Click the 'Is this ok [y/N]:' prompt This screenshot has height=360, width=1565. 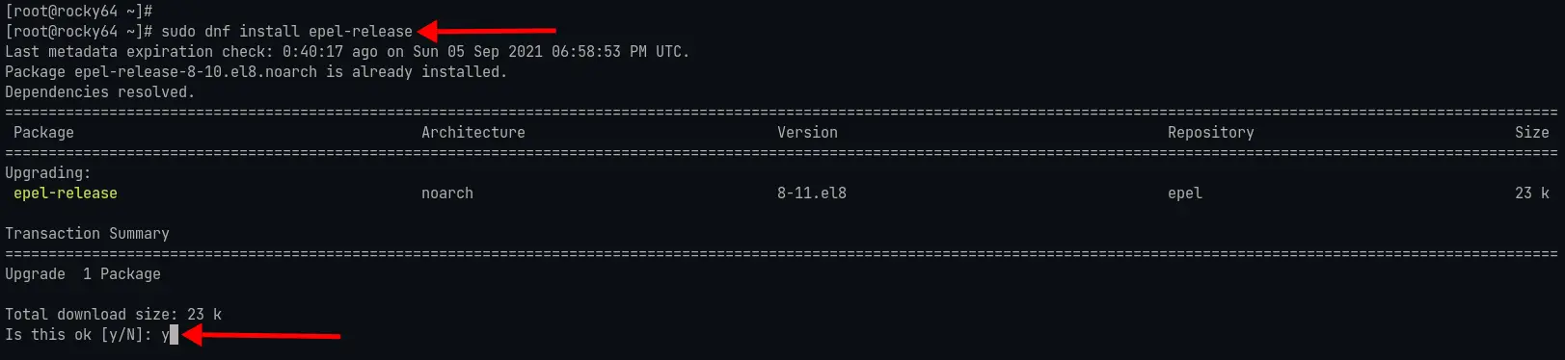tap(78, 335)
